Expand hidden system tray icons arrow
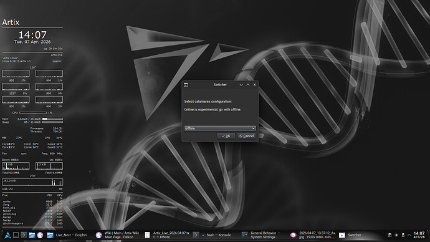430x242 pixels. (x=409, y=235)
